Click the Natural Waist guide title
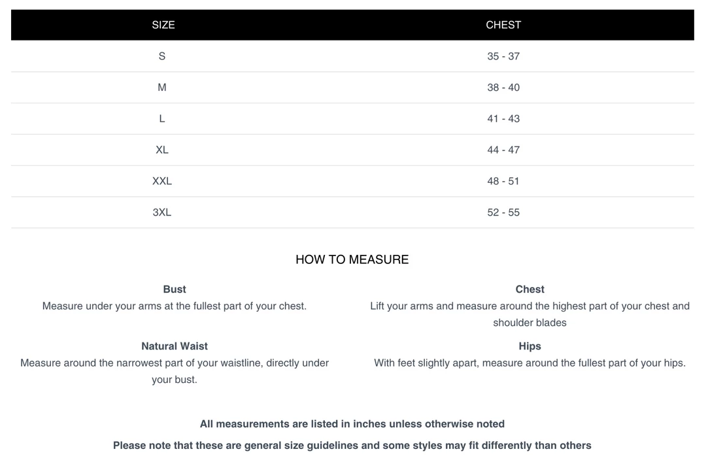This screenshot has height=460, width=706. [175, 346]
